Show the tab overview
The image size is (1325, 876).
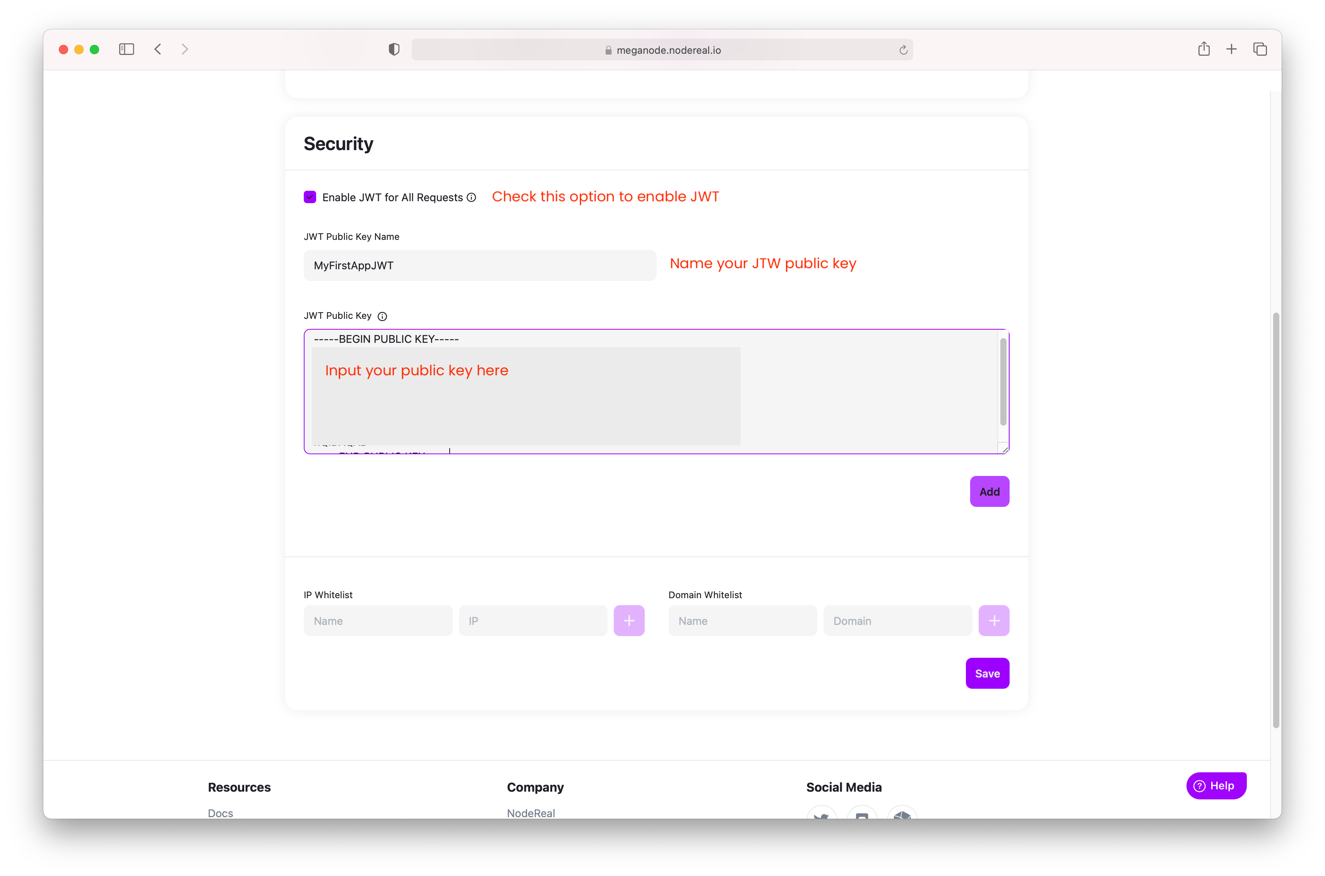click(x=1260, y=49)
